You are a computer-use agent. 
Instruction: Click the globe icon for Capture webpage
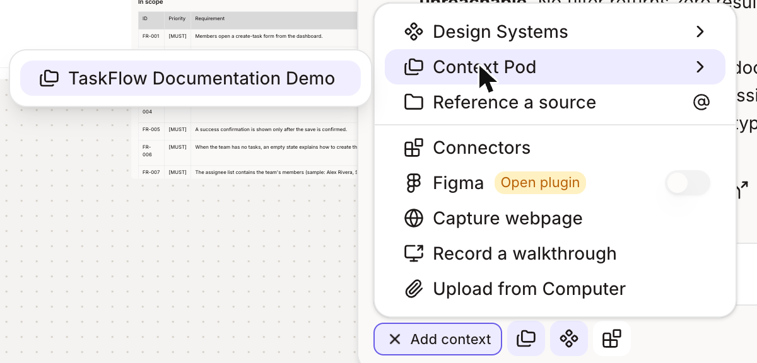(x=413, y=218)
